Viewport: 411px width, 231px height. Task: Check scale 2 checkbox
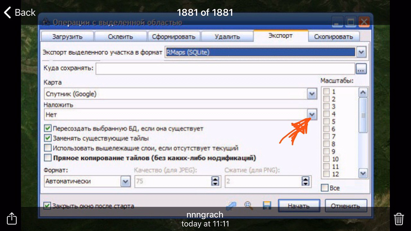click(x=326, y=99)
